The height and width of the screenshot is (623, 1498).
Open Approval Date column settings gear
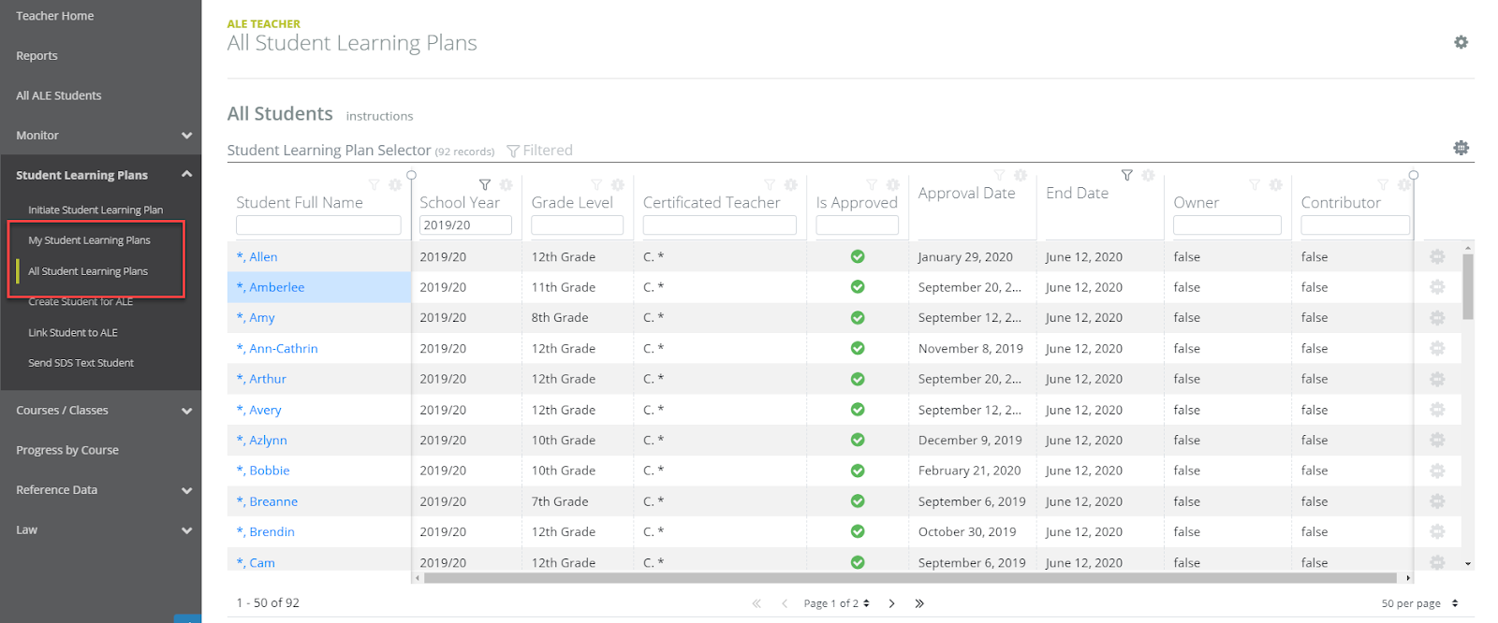(1021, 176)
